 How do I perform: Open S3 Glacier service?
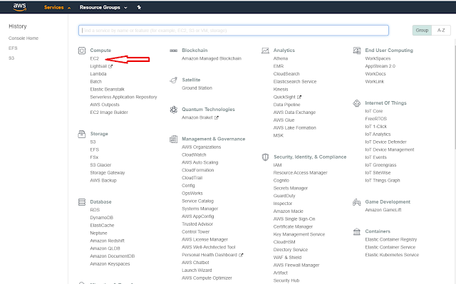[x=100, y=165]
